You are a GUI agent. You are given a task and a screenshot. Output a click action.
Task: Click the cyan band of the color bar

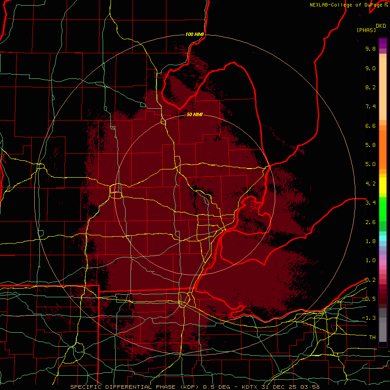(x=383, y=238)
